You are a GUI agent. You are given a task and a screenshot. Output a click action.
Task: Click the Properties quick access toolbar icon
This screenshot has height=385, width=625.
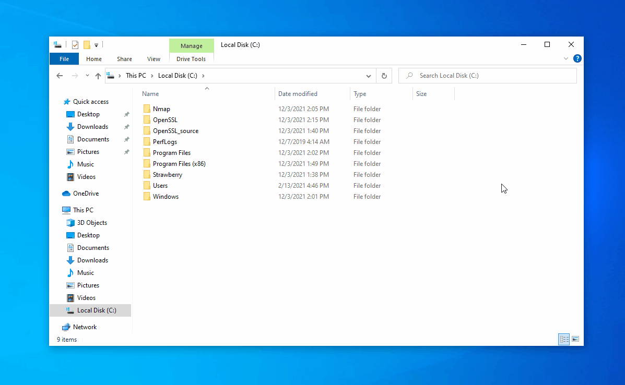pos(75,45)
